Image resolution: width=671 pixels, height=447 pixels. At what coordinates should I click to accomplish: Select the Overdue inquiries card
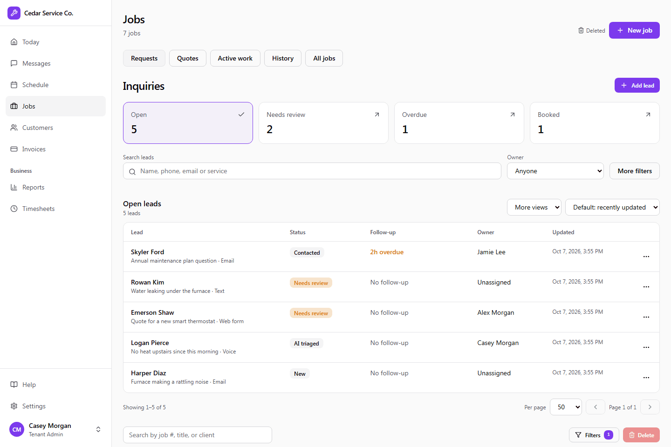tap(459, 123)
